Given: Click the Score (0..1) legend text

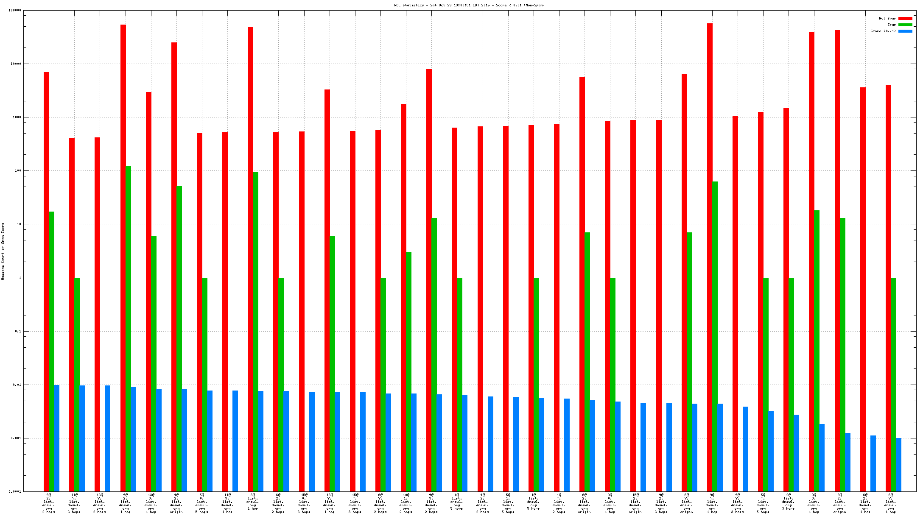Looking at the screenshot, I should pyautogui.click(x=883, y=31).
